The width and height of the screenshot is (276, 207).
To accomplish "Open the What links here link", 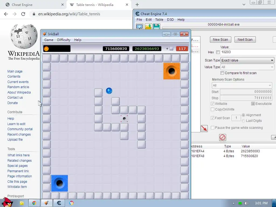I will click(19, 155).
